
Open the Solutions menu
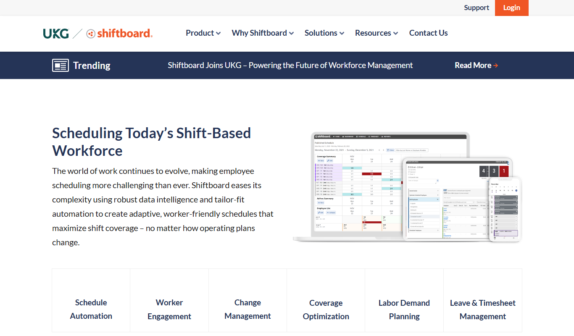click(324, 33)
